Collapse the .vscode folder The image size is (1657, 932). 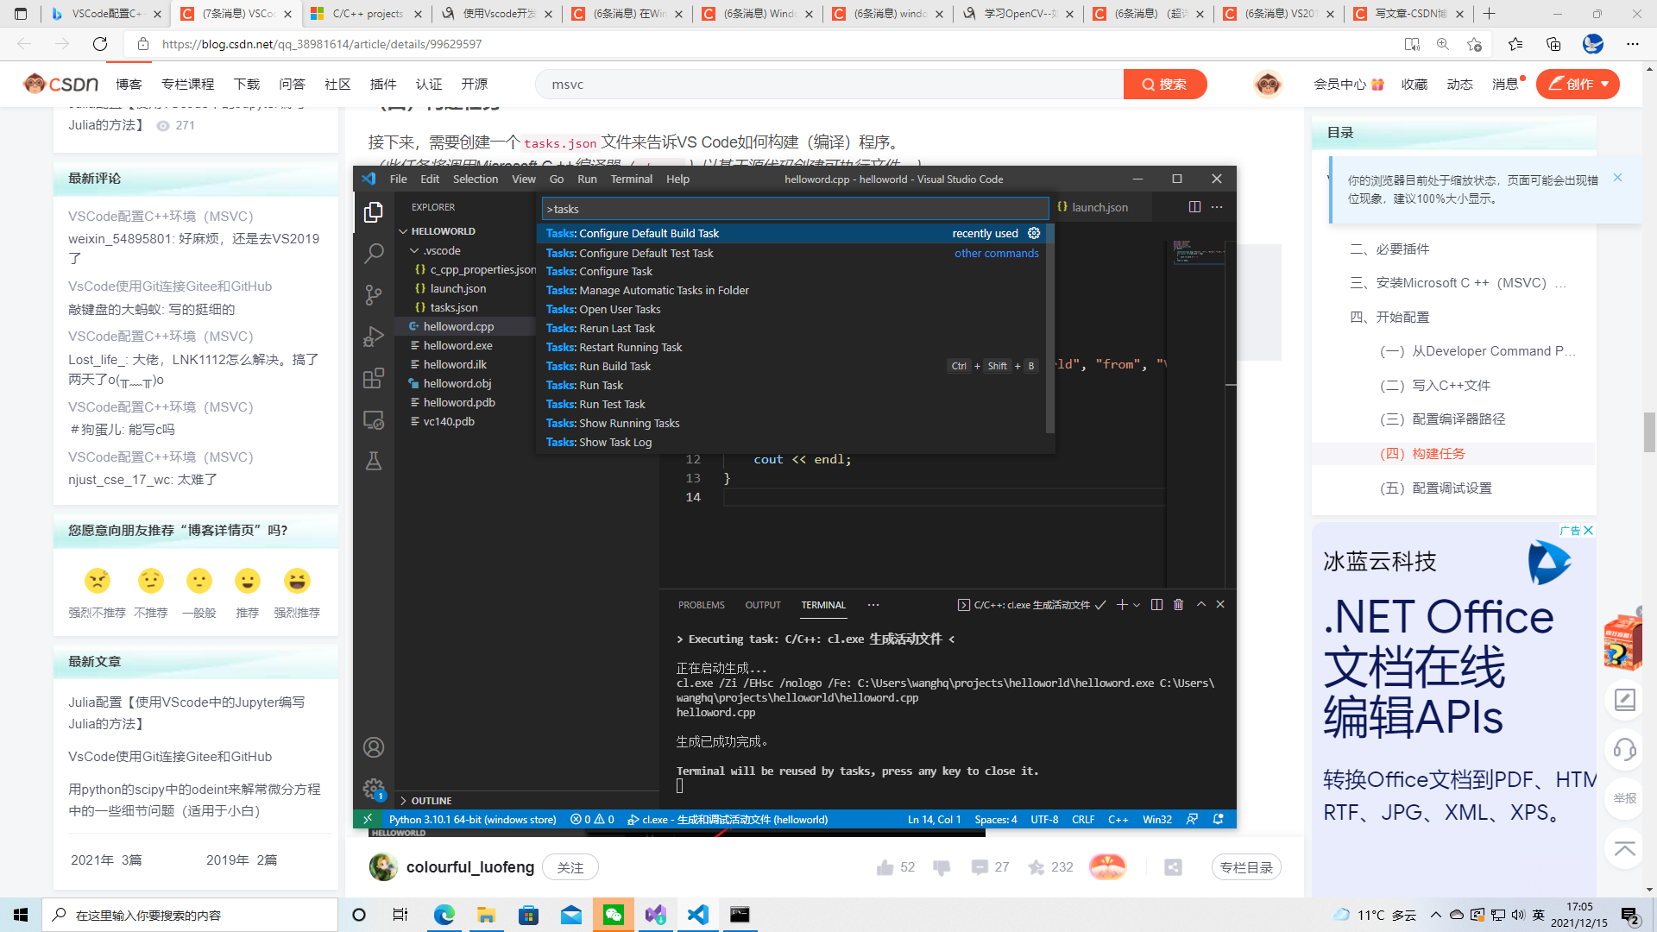tap(414, 250)
